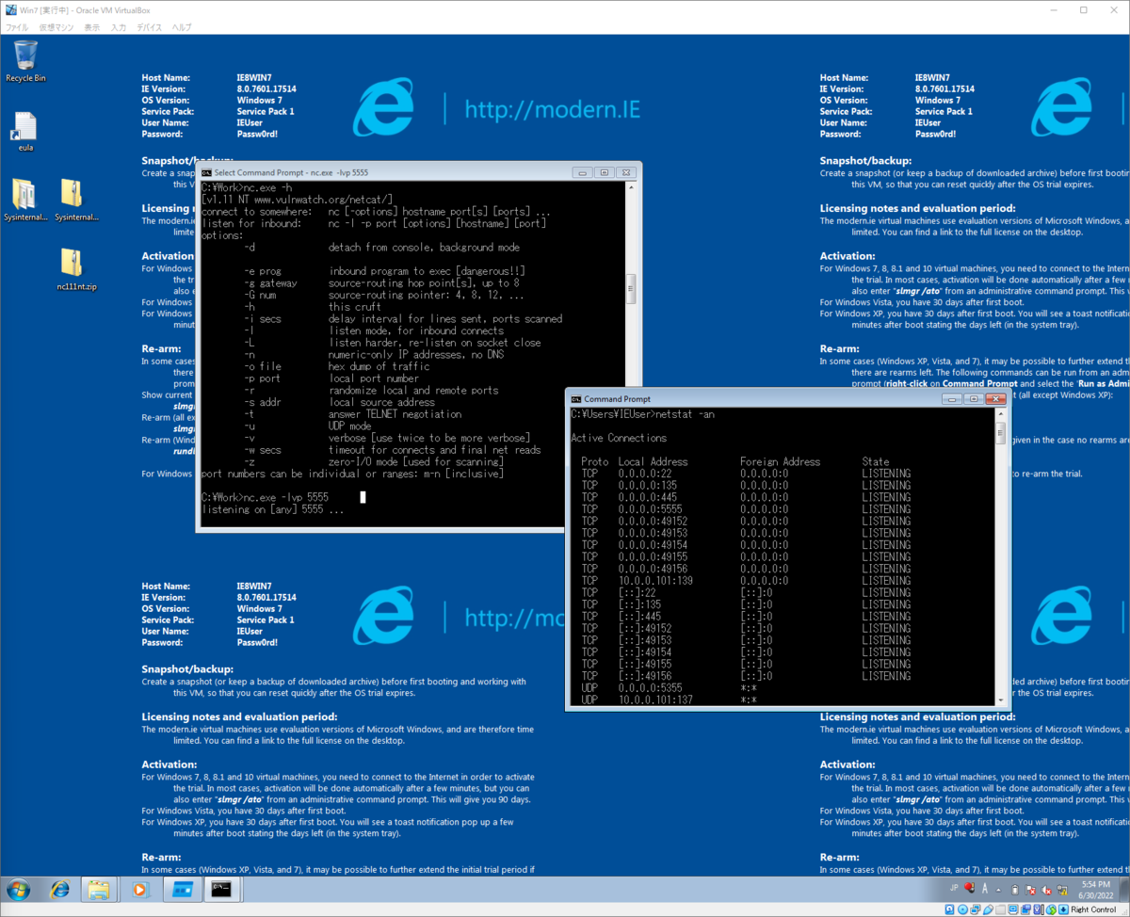Open the ヘルプ menu
The image size is (1130, 917).
pos(181,27)
